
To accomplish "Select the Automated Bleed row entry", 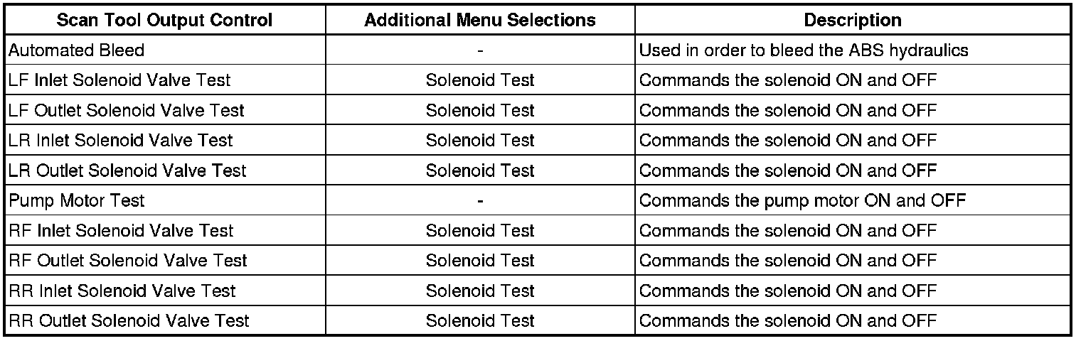I will pos(76,50).
